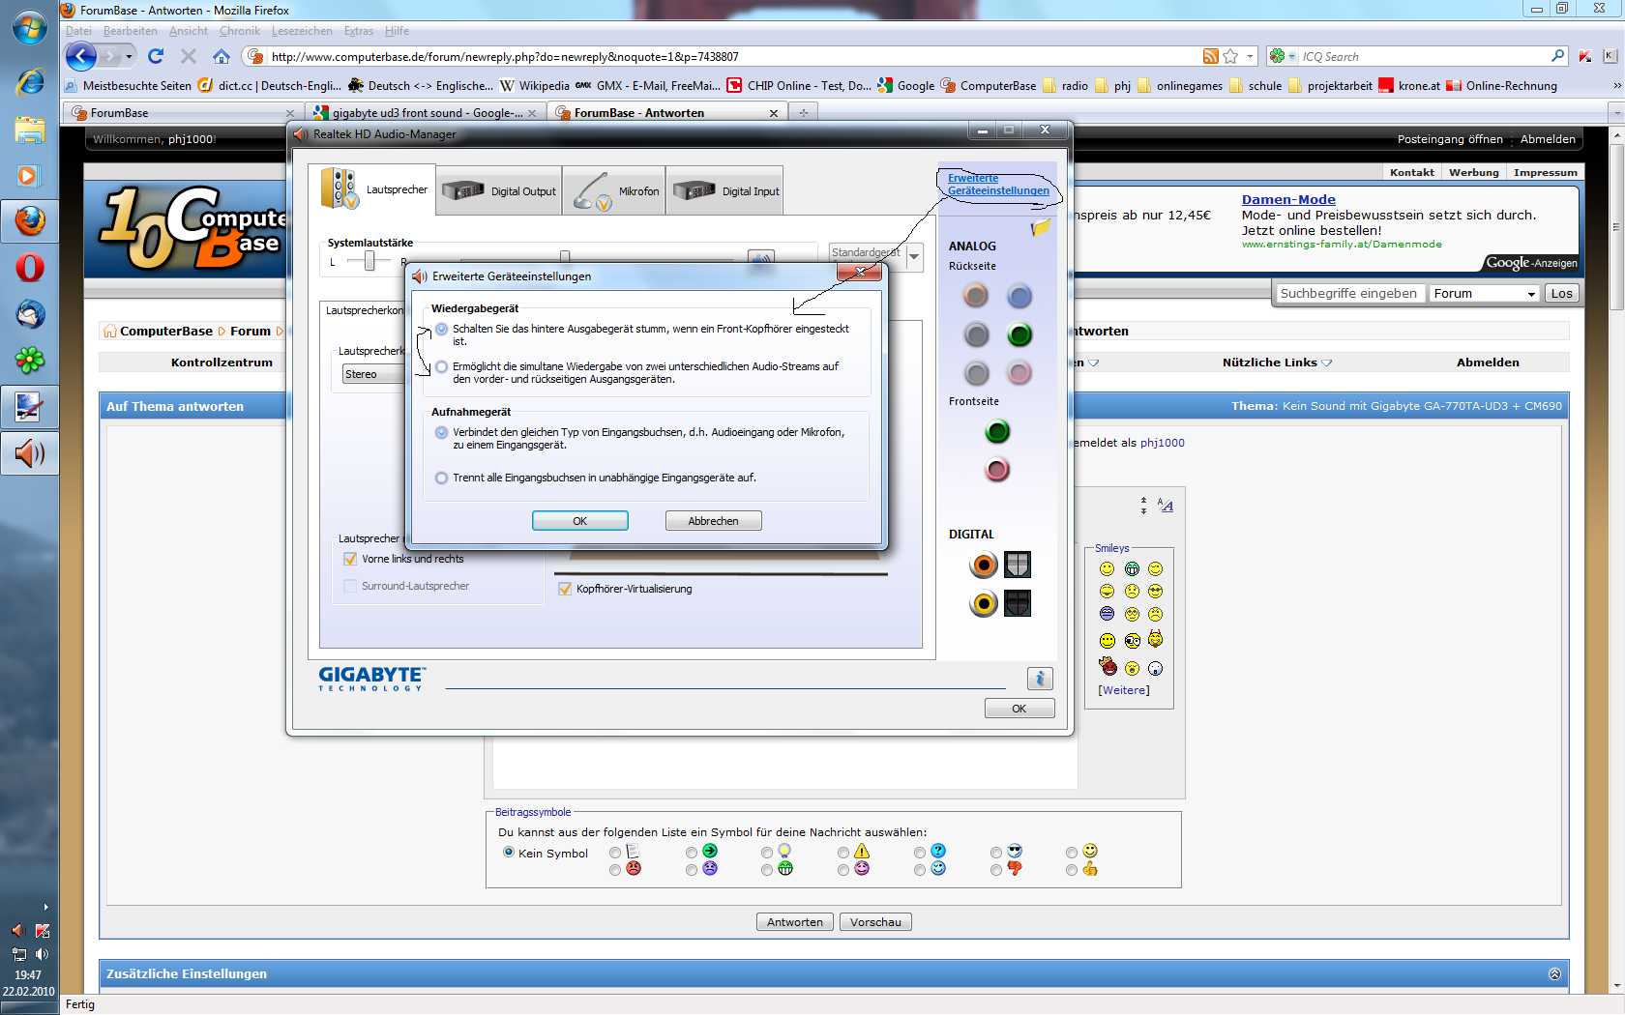The height and width of the screenshot is (1015, 1625).
Task: Click the info button in Audio Manager
Action: point(1040,679)
